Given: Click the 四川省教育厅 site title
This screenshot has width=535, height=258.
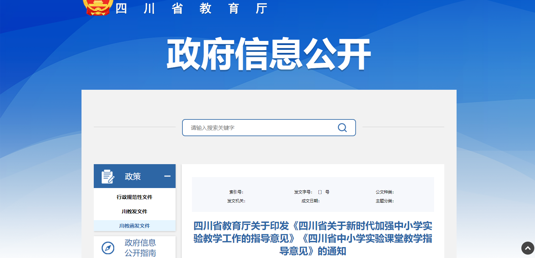Looking at the screenshot, I should click(x=191, y=9).
